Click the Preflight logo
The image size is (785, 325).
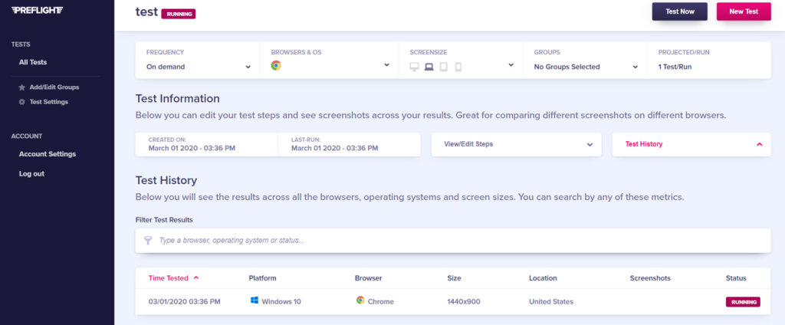37,11
